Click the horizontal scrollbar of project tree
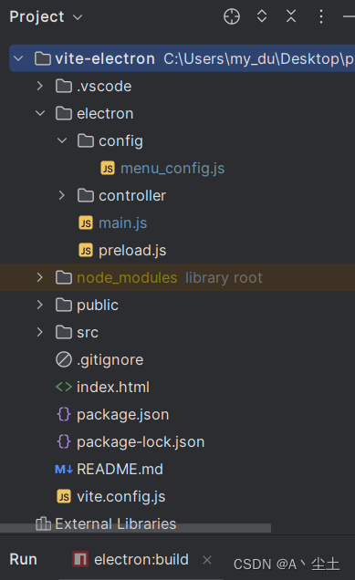This screenshot has height=580, width=355. tap(135, 528)
